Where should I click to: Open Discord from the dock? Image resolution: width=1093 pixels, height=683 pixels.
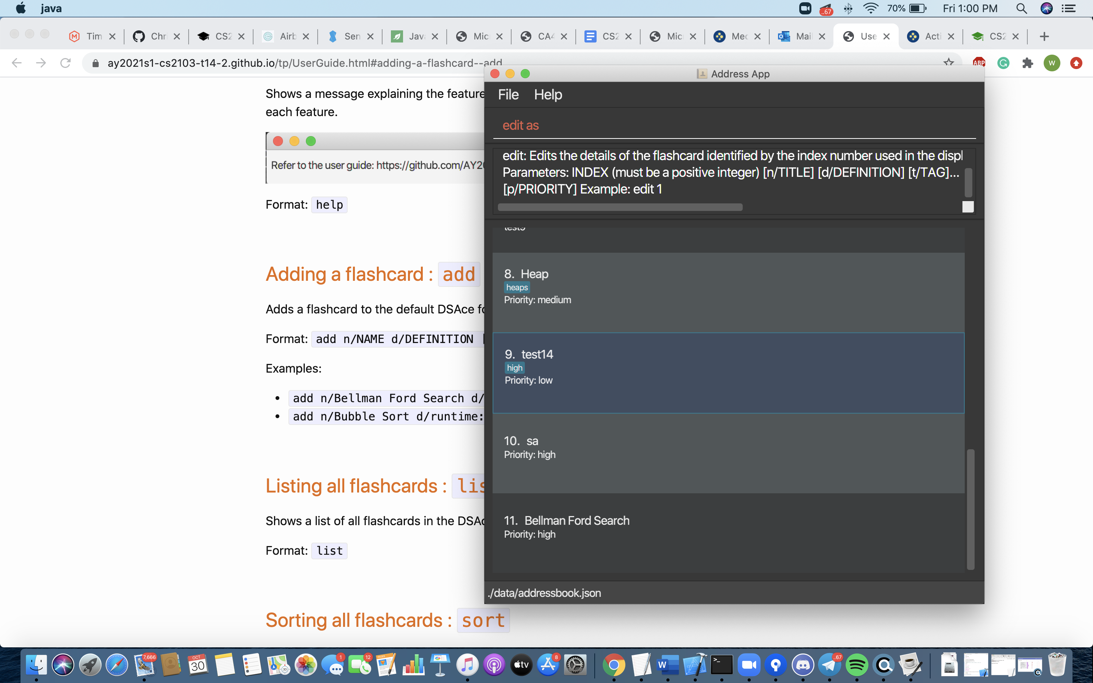(803, 664)
